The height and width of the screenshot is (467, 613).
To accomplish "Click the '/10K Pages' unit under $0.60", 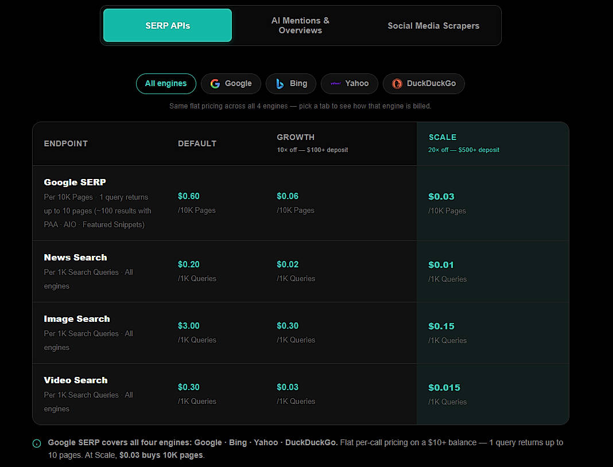I will point(197,211).
